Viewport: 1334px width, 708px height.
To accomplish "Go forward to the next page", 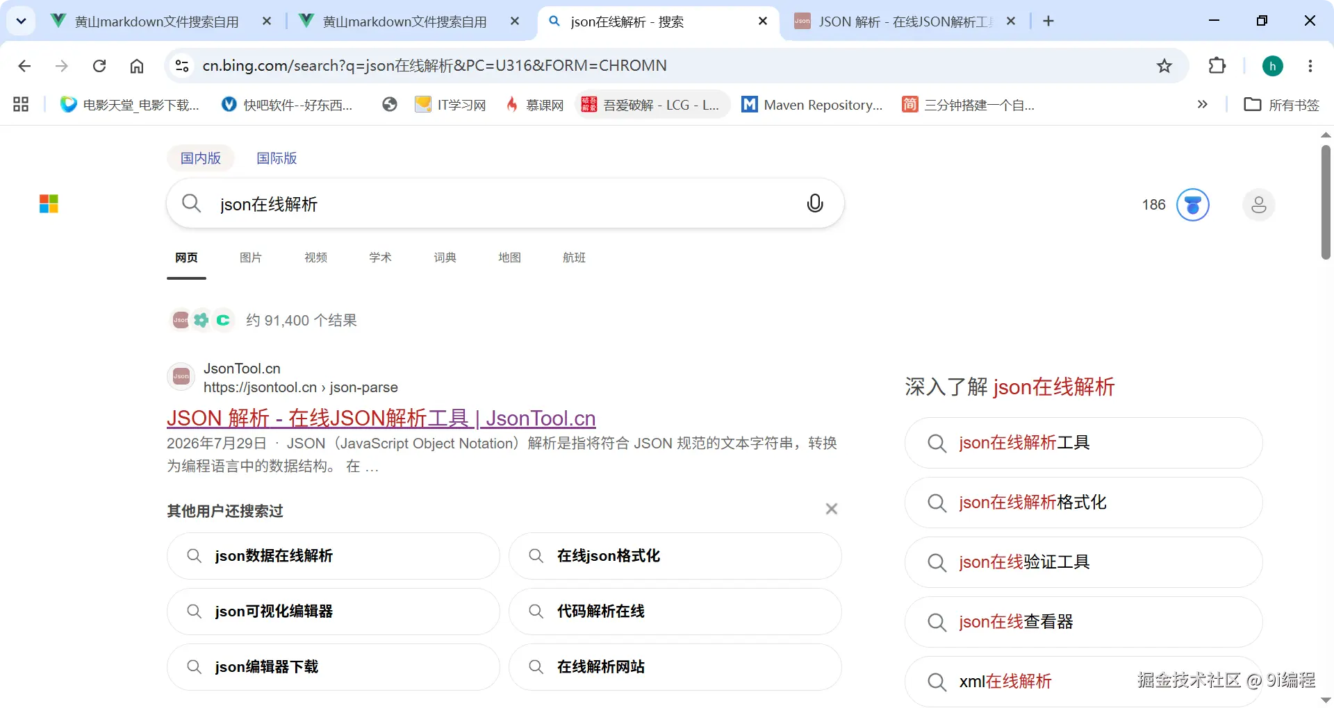I will click(x=62, y=66).
